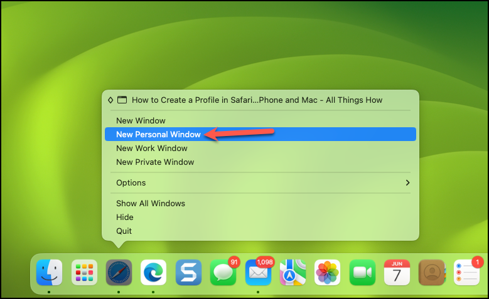Open Finder from the Dock
Viewport: 489px width, 299px height.
[49, 273]
